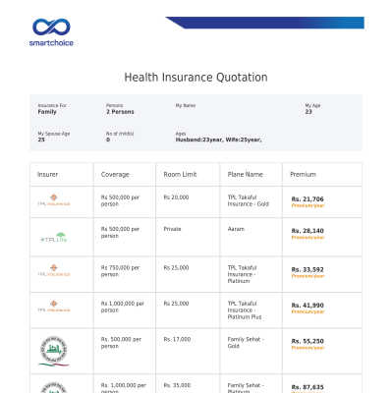Click the Rs. 33,592 premium amount
The image size is (392, 393).
point(308,269)
